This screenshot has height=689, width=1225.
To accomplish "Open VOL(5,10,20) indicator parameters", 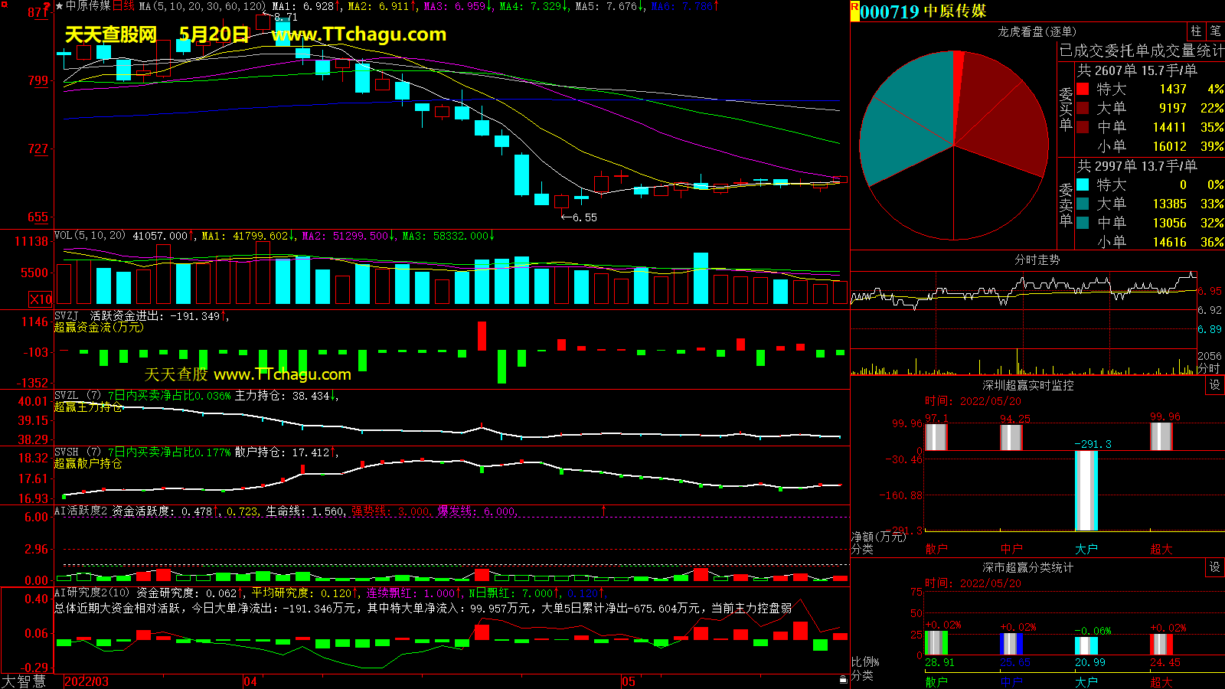I will pyautogui.click(x=90, y=236).
